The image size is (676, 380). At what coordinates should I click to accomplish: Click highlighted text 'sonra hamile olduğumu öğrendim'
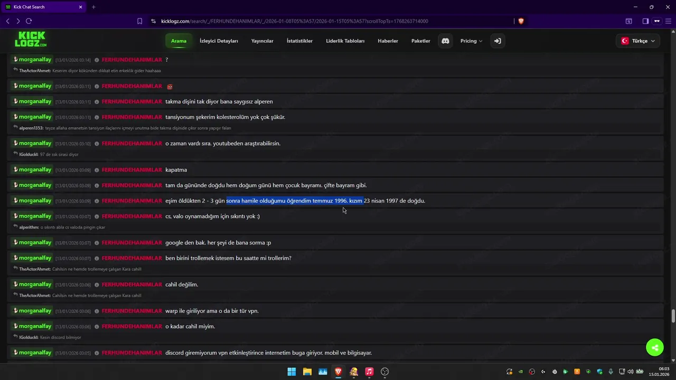pyautogui.click(x=294, y=201)
